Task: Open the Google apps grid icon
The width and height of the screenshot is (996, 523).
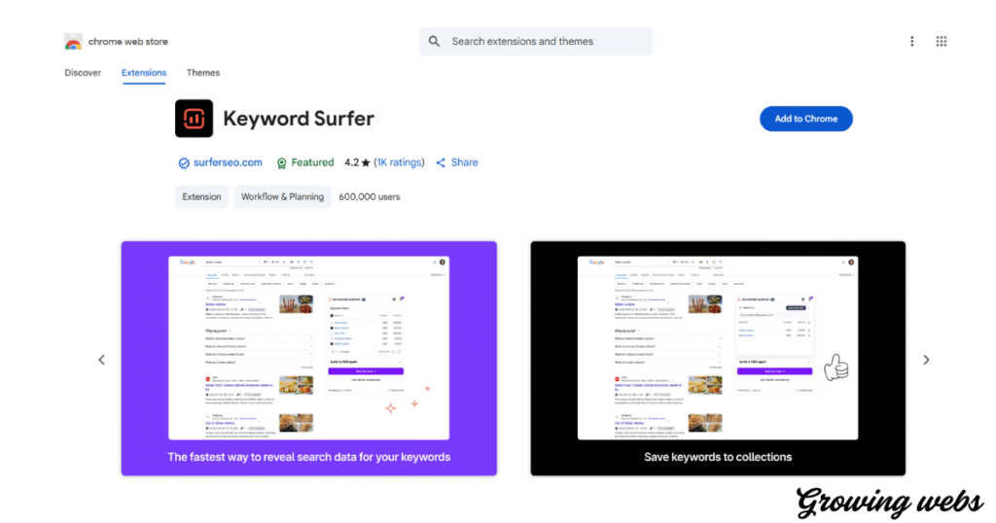Action: [x=942, y=41]
